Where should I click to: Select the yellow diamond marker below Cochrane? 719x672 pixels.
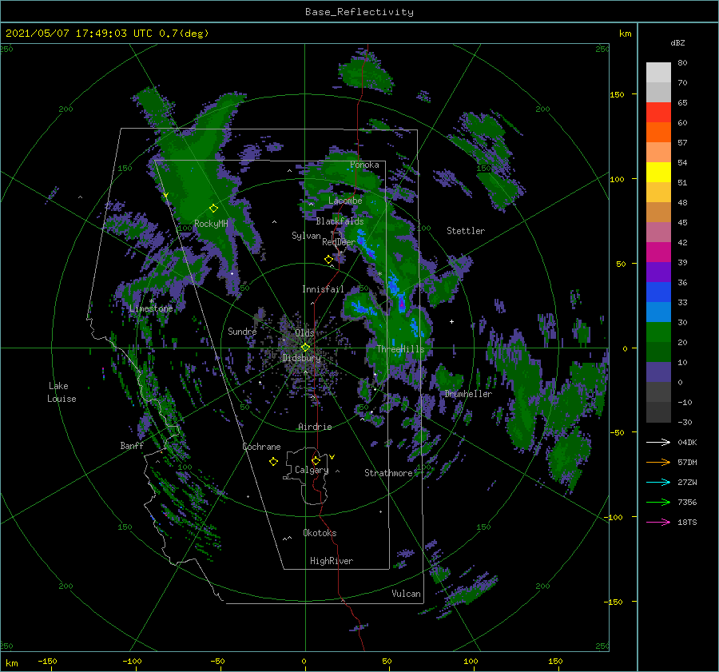(x=273, y=462)
